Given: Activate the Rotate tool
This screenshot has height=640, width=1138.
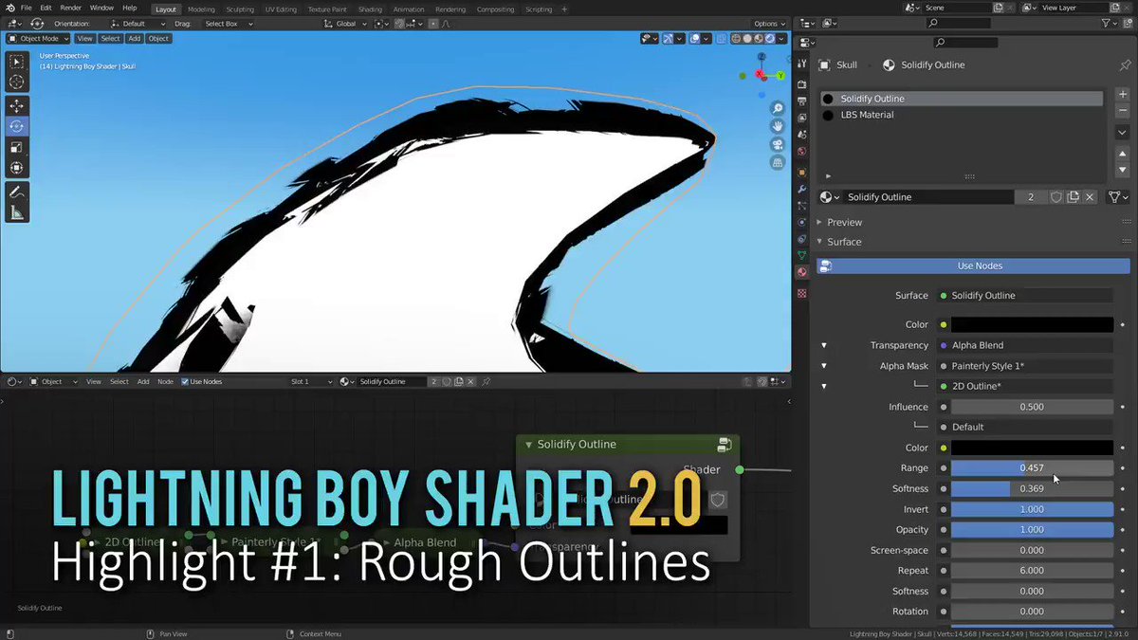Looking at the screenshot, I should [x=16, y=126].
